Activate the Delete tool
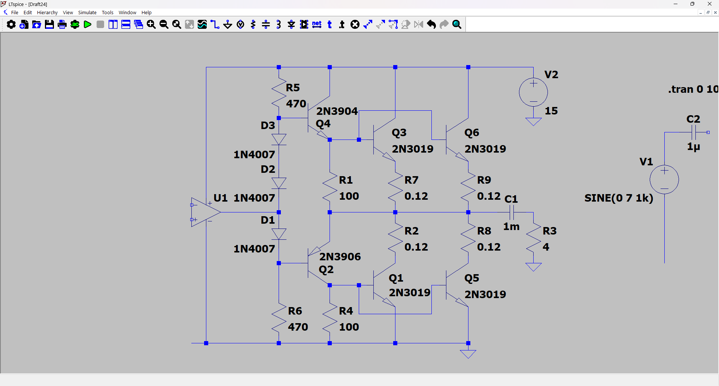719x386 pixels. 355,25
